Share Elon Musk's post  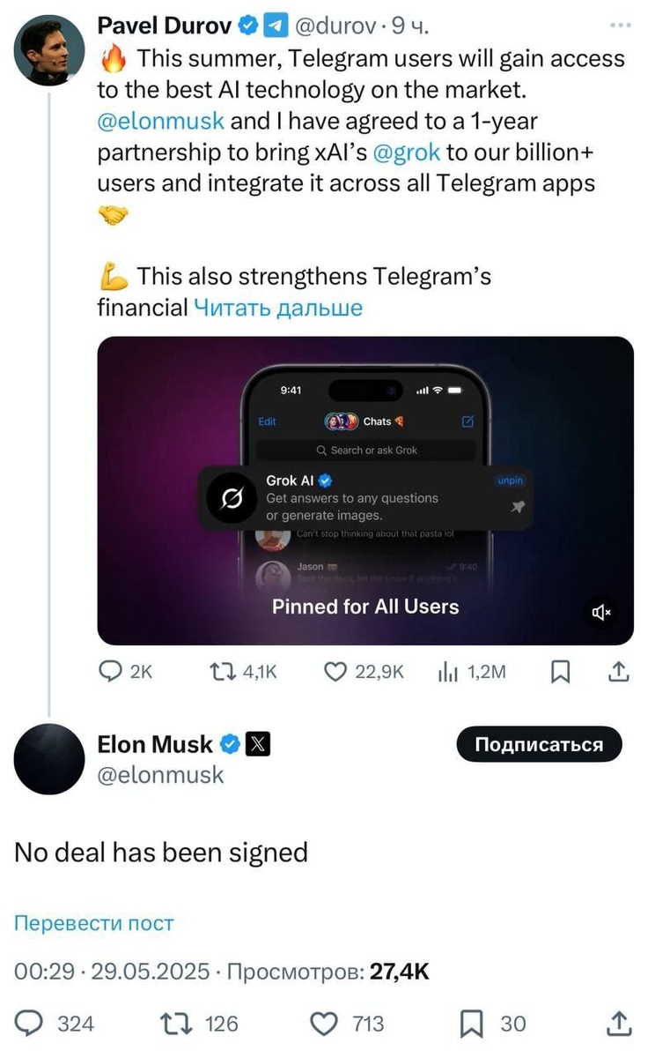point(619,1024)
